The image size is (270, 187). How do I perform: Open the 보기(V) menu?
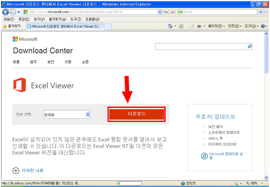point(39,19)
